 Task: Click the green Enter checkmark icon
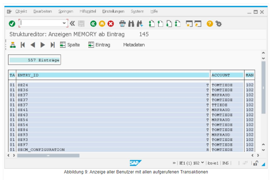(x=12, y=24)
